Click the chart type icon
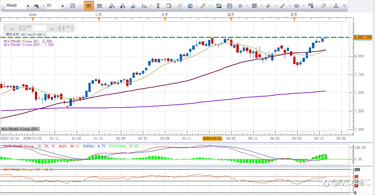Image resolution: width=375 pixels, height=195 pixels. [x=73, y=6]
